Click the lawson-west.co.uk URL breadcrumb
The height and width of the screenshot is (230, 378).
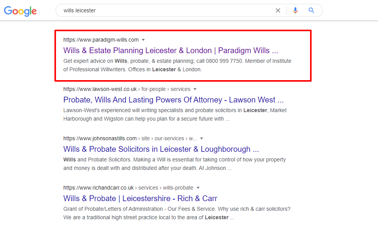point(127,89)
